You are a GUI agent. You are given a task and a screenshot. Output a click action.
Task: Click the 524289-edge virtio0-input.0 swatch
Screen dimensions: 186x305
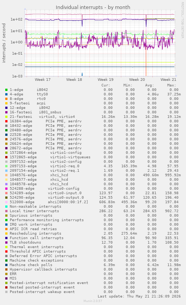(6, 193)
